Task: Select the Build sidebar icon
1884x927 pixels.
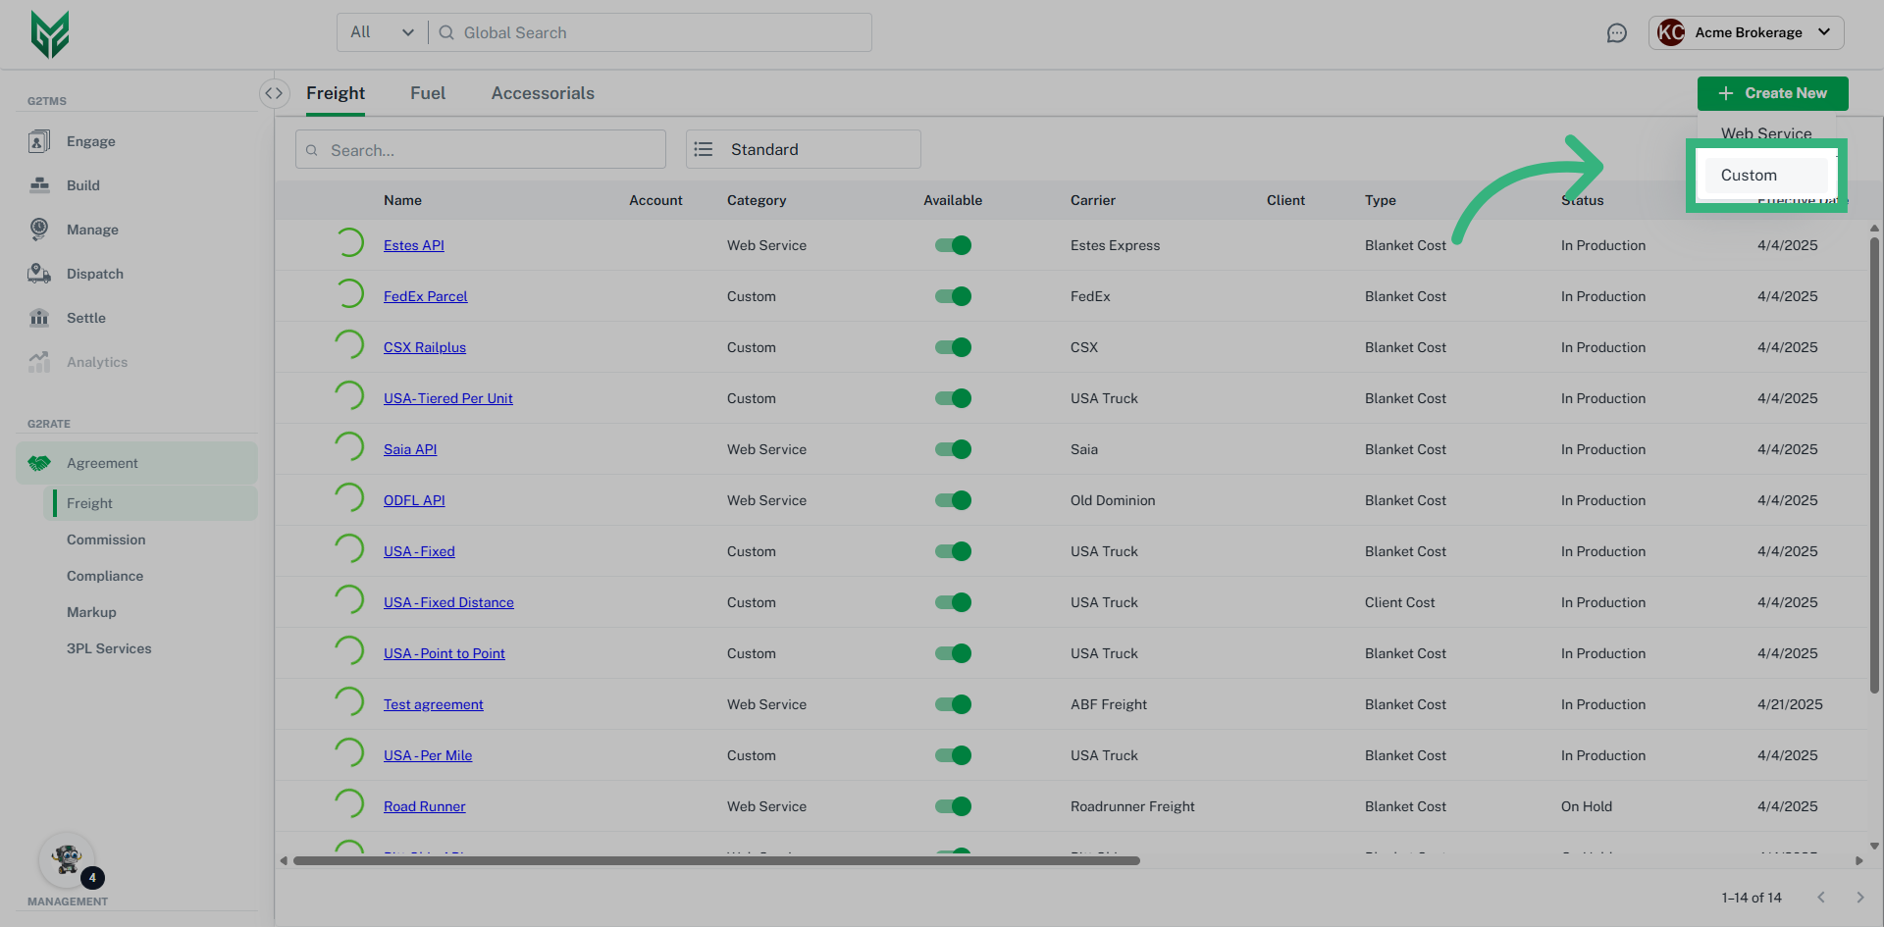Action: [39, 184]
